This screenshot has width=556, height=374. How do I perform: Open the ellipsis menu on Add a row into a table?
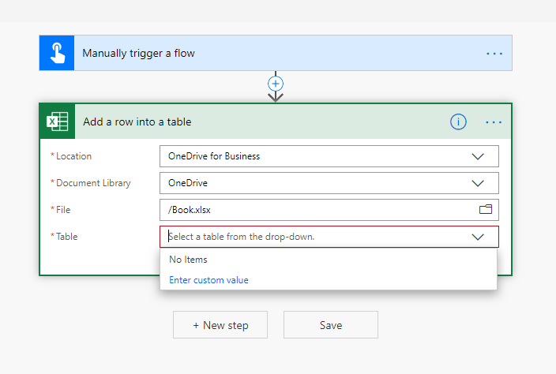(494, 122)
